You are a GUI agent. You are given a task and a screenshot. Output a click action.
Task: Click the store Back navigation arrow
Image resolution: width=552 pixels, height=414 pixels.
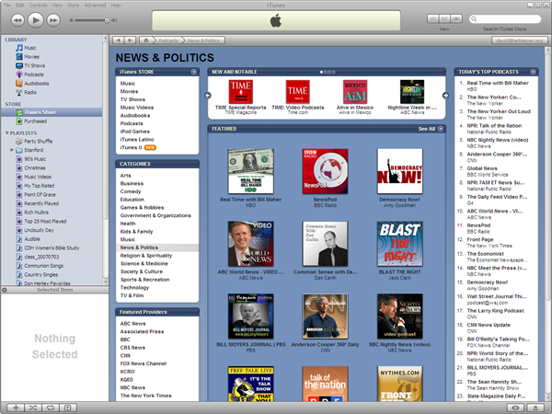point(119,40)
